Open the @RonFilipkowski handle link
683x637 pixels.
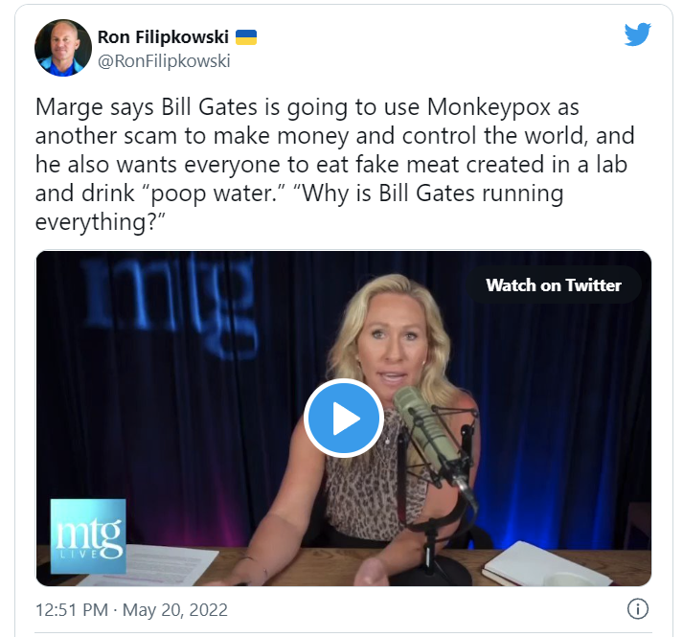point(164,61)
